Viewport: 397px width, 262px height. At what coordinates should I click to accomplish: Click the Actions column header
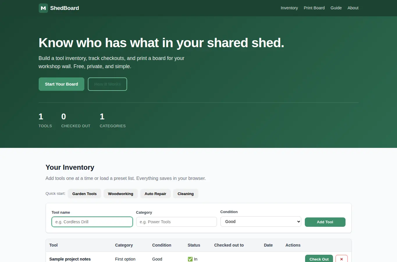click(x=293, y=245)
